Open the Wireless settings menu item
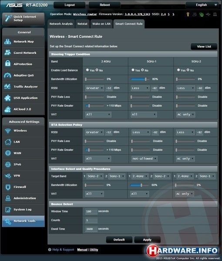The width and height of the screenshot is (222, 261). coord(24,130)
